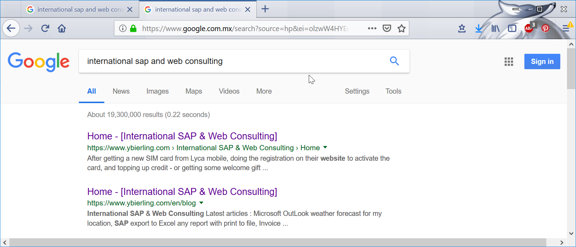Open the Adblock Plus extension icon
Screen dimensions: 576x247
tap(528, 28)
